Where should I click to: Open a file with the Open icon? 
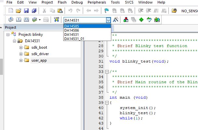(19, 11)
